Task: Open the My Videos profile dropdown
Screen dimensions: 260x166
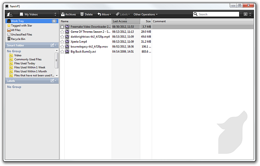Action: coord(38,14)
